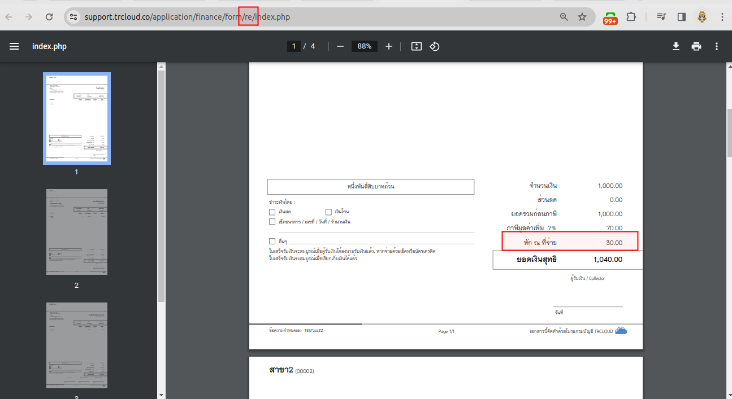Zoom in the PDF with plus
Viewport: 732px width, 399px height.
point(389,46)
